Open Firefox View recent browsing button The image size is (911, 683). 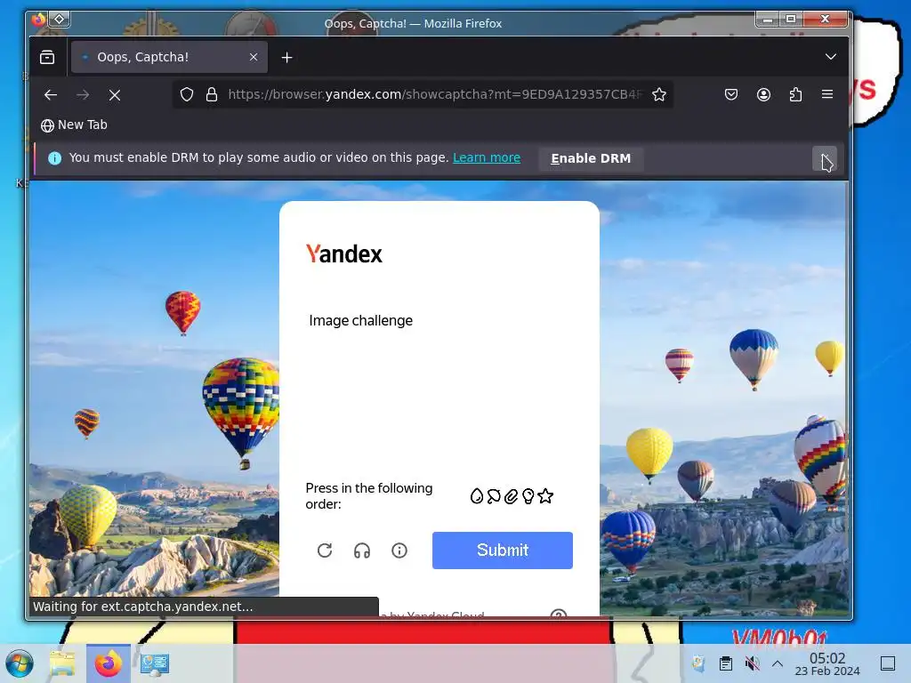(x=47, y=57)
